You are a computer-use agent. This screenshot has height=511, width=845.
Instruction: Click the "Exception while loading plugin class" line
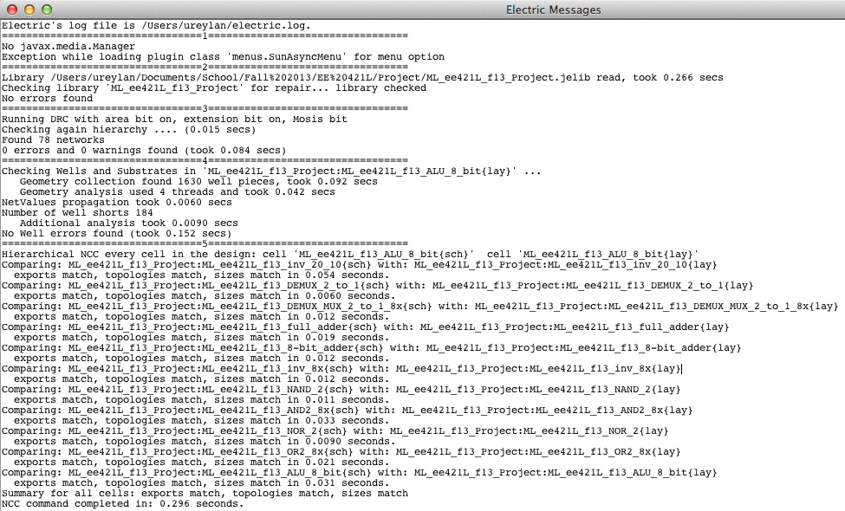pos(223,56)
